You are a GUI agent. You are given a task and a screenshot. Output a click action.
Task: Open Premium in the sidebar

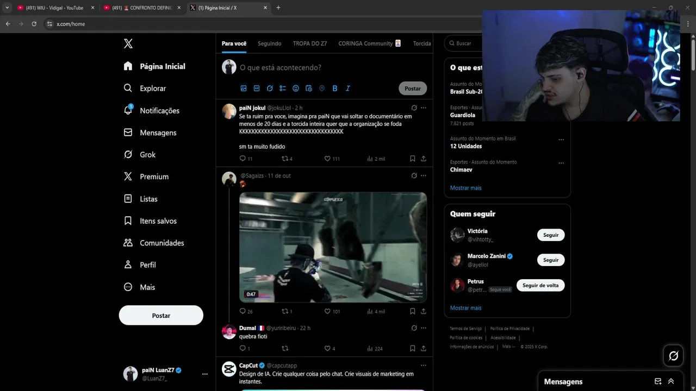pos(146,176)
